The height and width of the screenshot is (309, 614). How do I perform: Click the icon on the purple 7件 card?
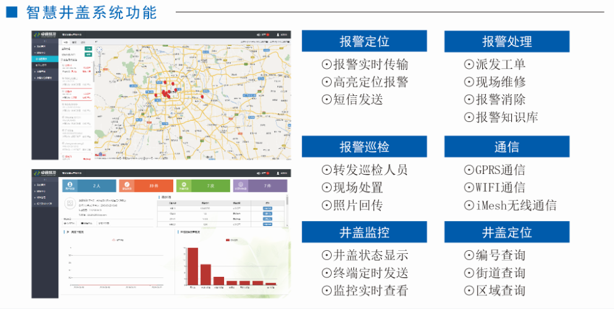pyautogui.click(x=241, y=185)
